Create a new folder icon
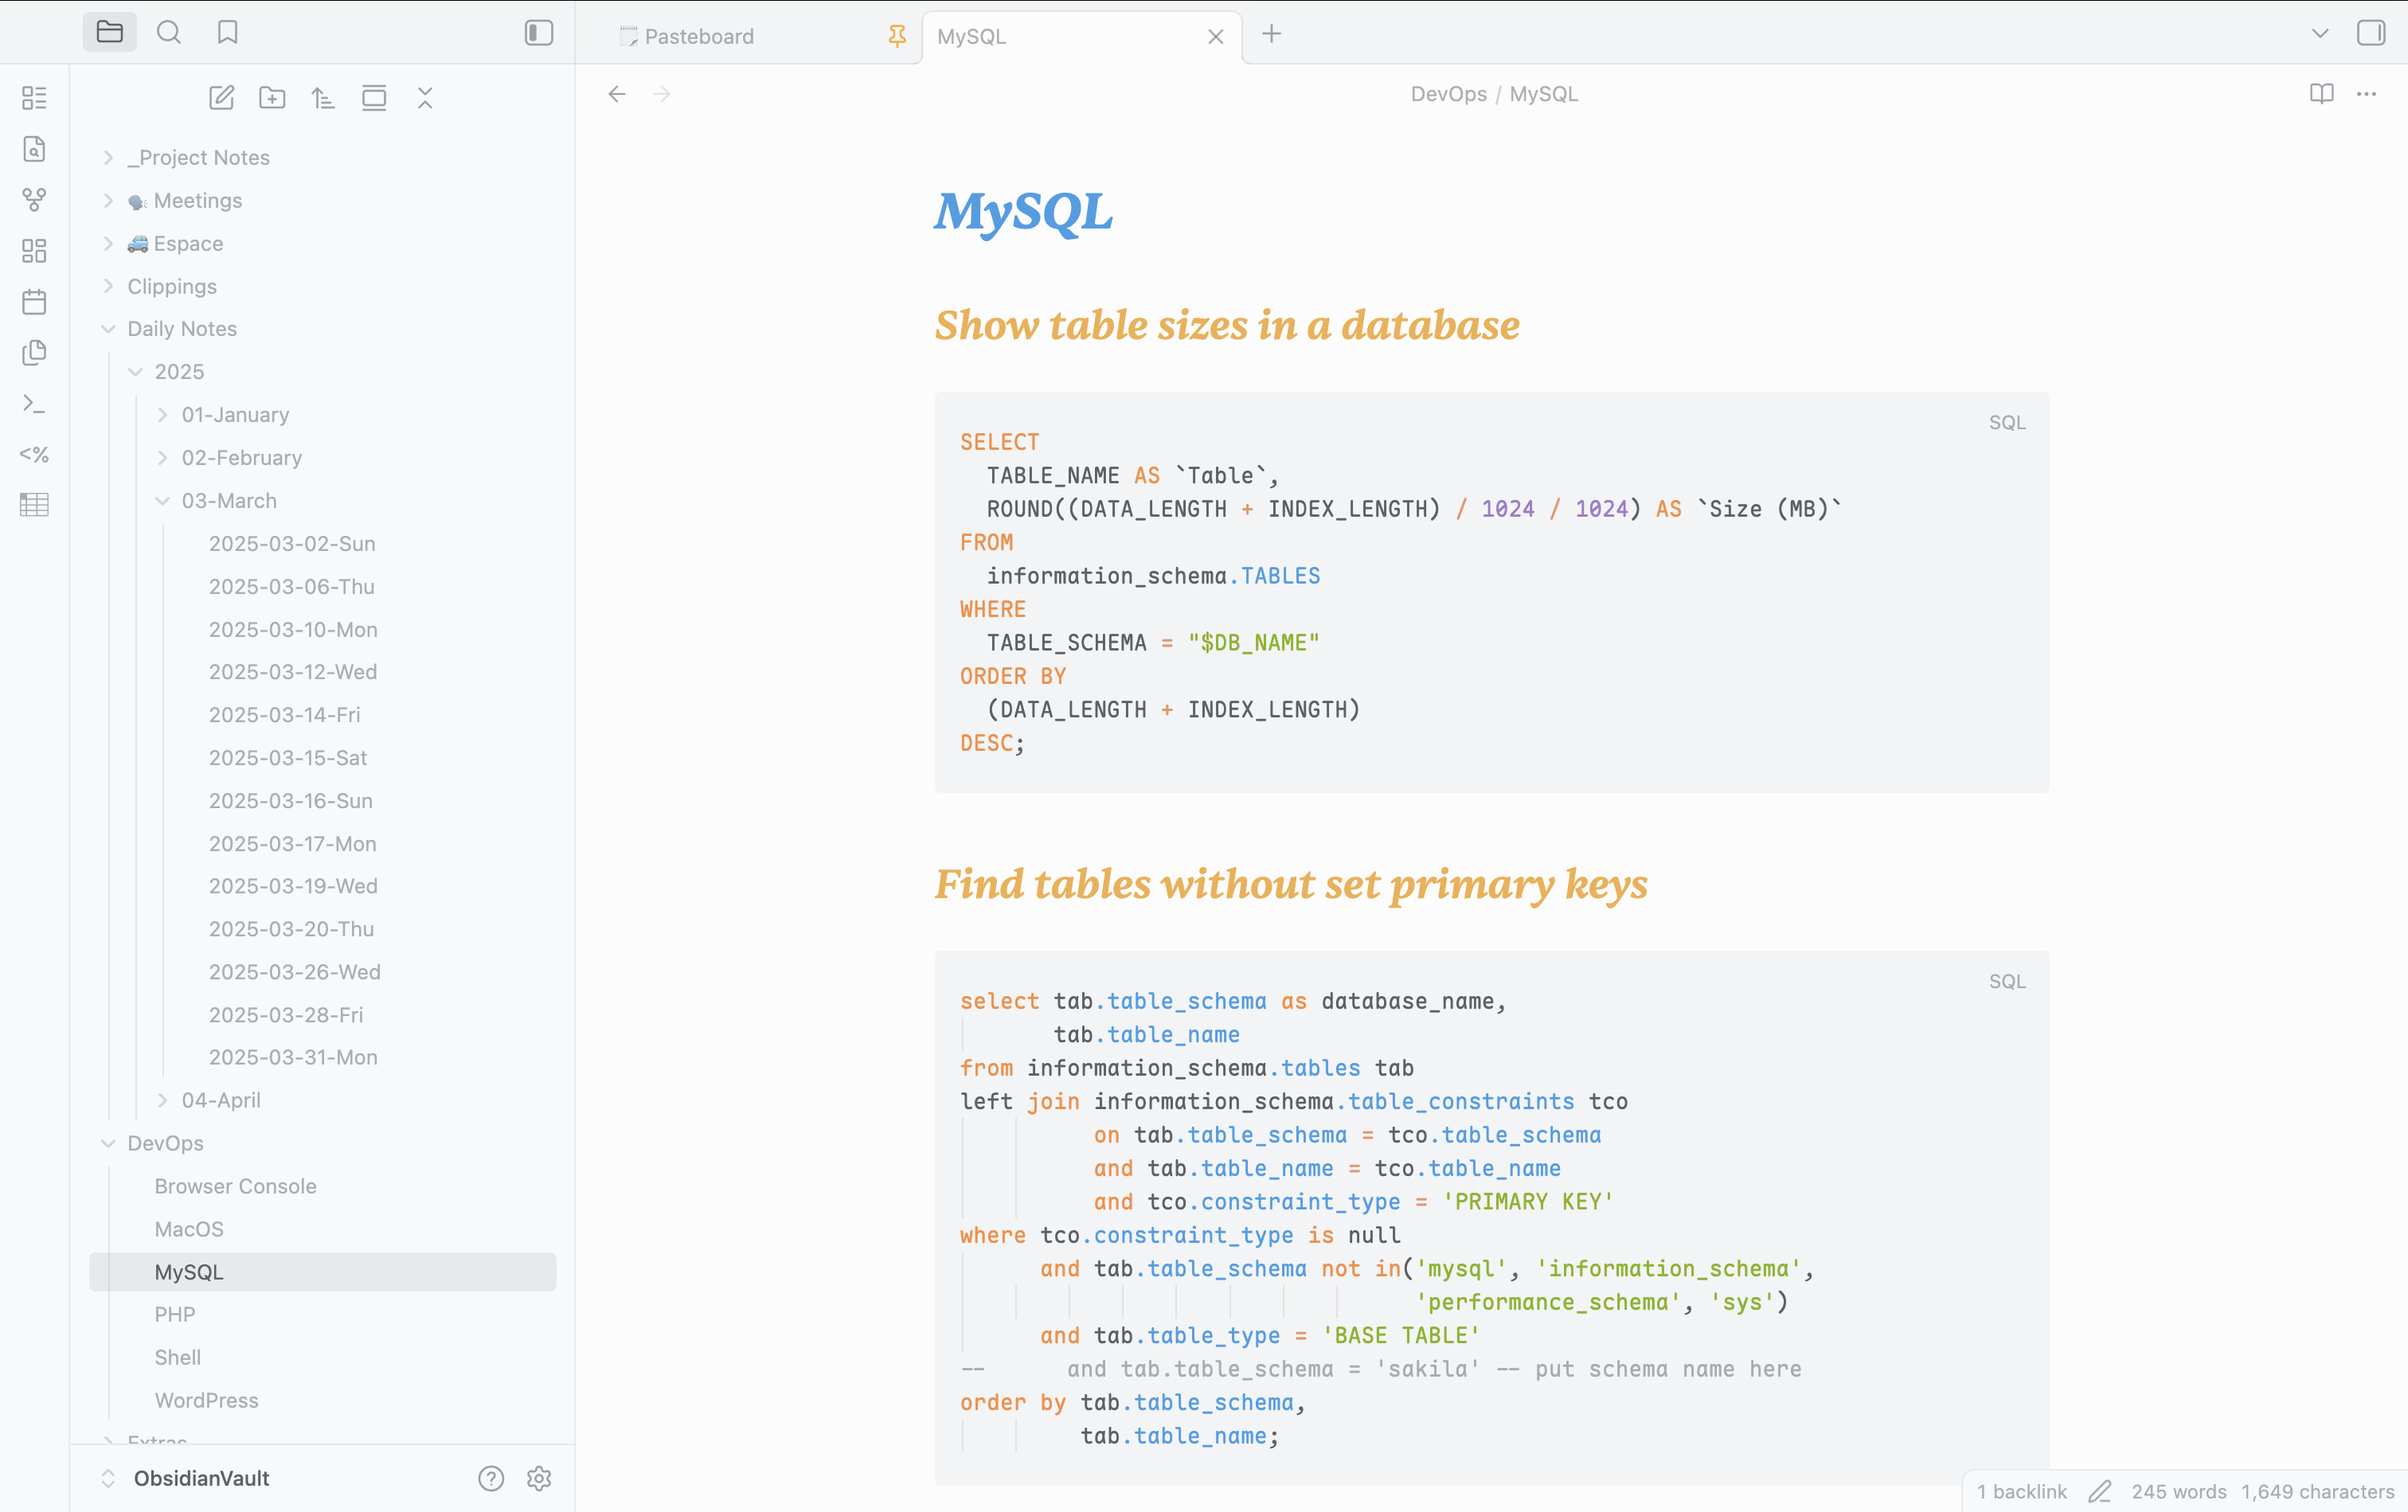This screenshot has height=1512, width=2408. pos(272,98)
